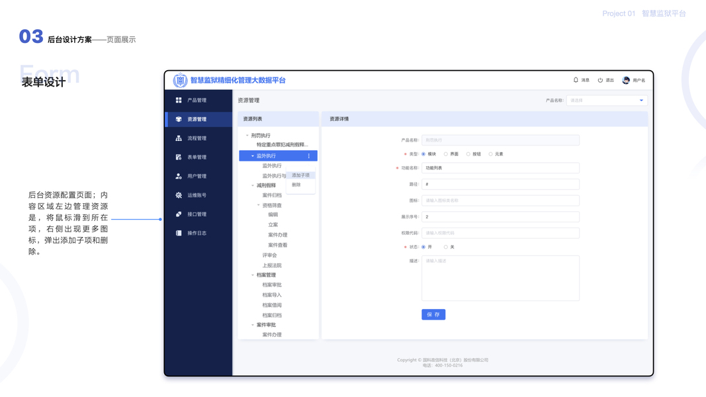This screenshot has height=397, width=706.
Task: Select the 界面 type radio button
Action: (x=446, y=154)
